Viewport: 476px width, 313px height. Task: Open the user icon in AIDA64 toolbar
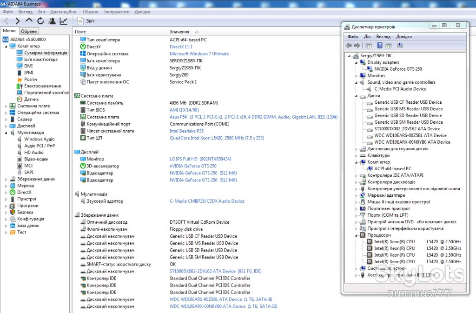tap(52, 21)
